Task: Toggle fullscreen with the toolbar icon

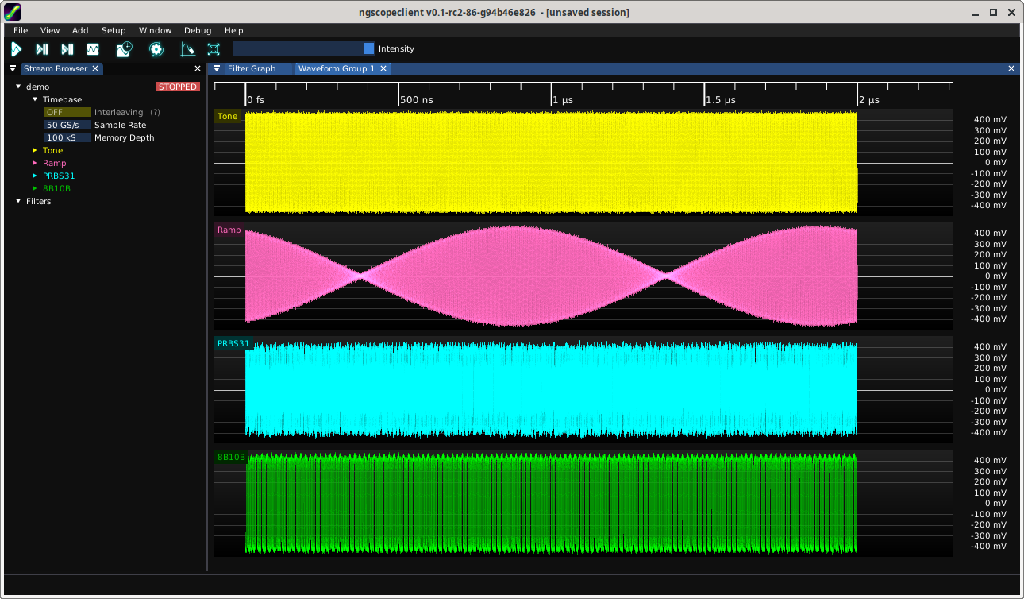Action: 214,49
